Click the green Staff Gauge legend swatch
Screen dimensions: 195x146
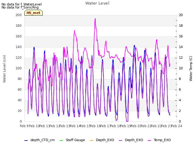coord(62,141)
